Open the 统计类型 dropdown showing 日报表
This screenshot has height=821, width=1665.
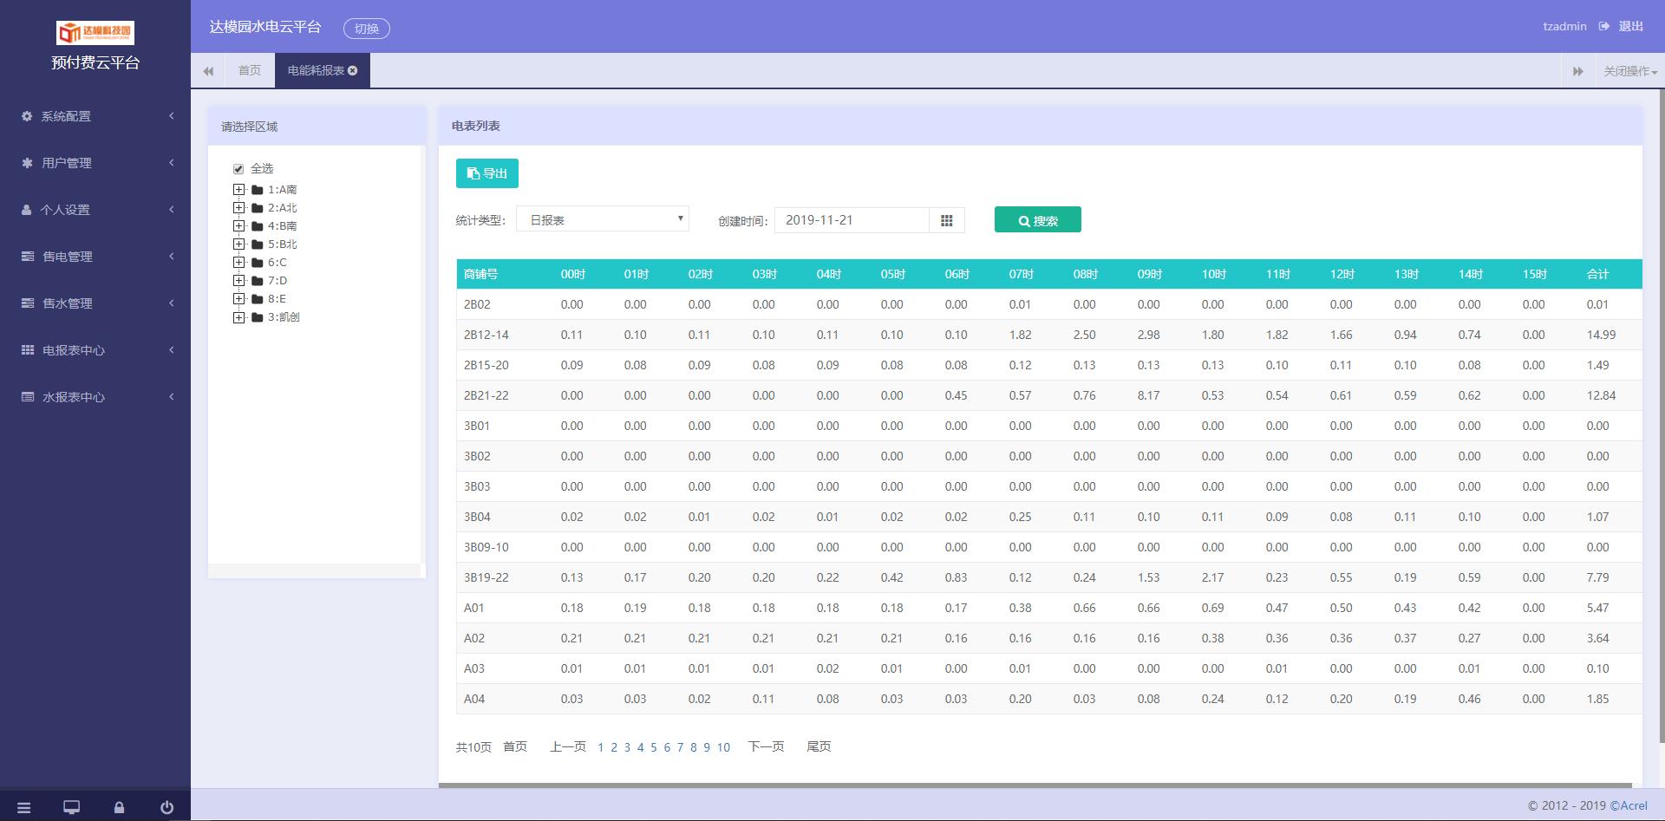602,219
